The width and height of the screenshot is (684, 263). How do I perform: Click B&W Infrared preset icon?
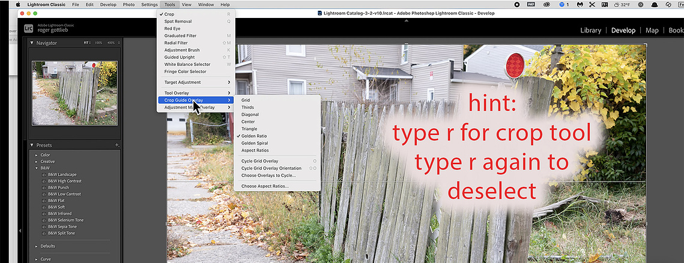(x=44, y=214)
